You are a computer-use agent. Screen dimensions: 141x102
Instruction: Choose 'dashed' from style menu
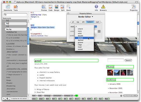tap(84, 40)
